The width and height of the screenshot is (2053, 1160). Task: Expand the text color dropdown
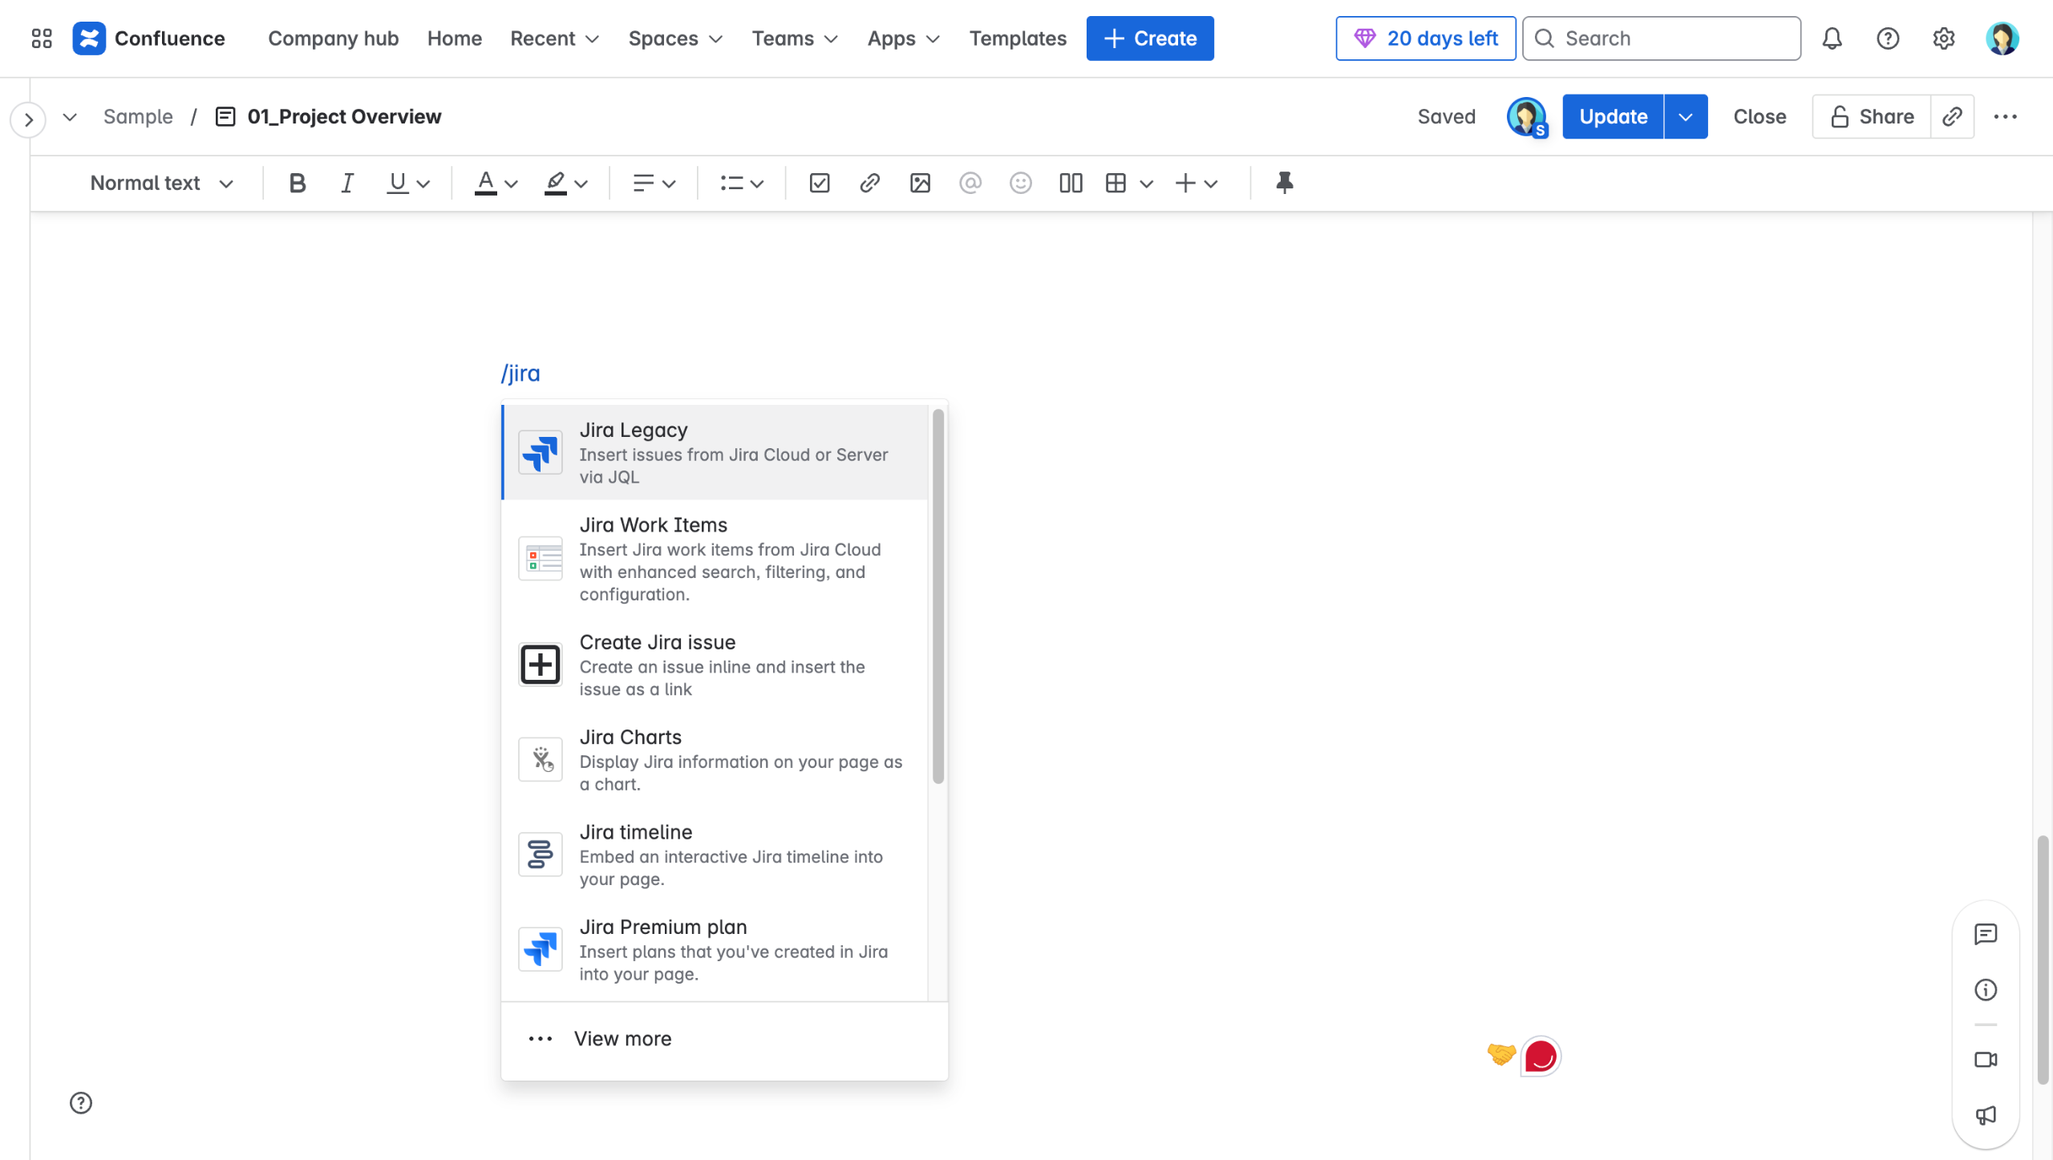click(511, 183)
